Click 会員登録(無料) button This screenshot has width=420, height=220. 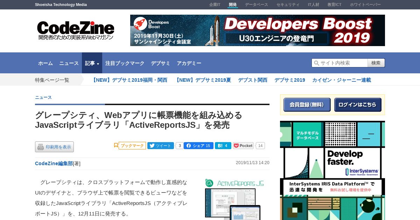(x=307, y=105)
